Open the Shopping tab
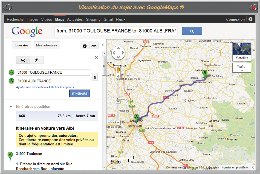 [93, 19]
